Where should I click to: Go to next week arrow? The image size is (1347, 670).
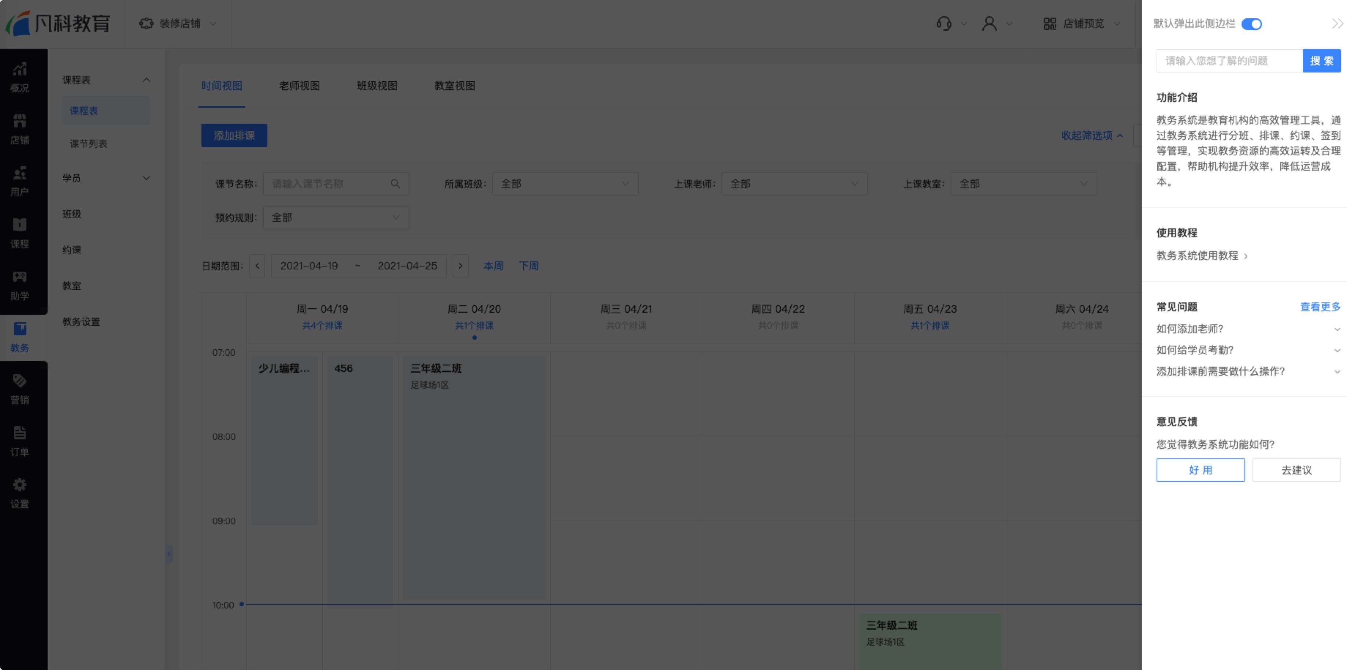(460, 265)
